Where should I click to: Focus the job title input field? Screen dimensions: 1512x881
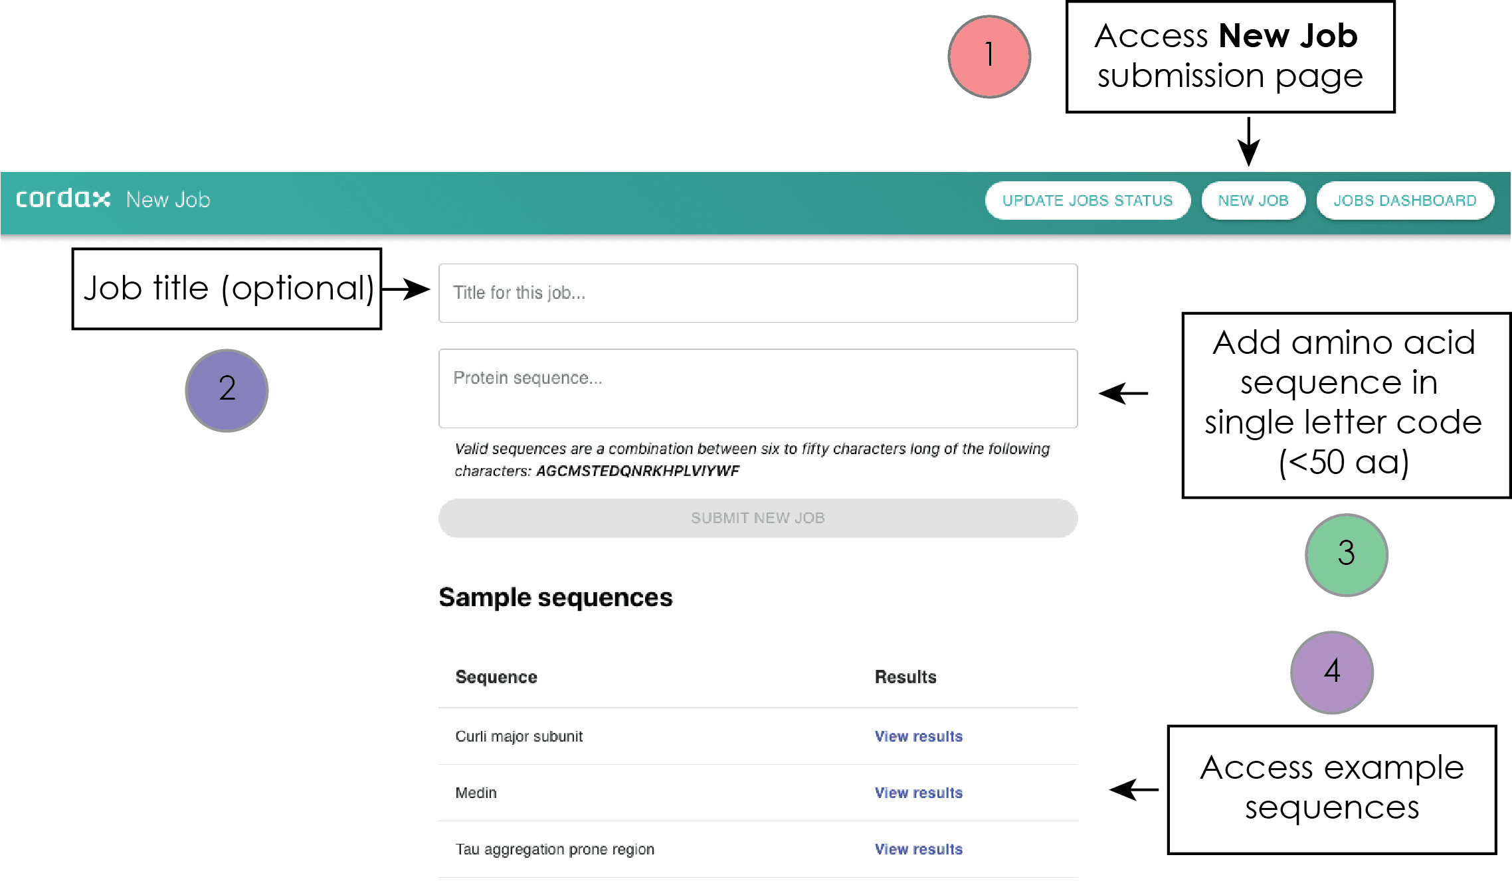coord(758,293)
